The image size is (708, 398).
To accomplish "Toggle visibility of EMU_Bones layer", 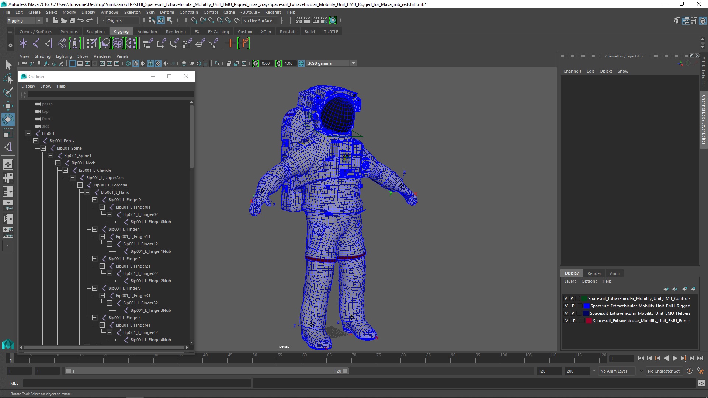I will [566, 321].
